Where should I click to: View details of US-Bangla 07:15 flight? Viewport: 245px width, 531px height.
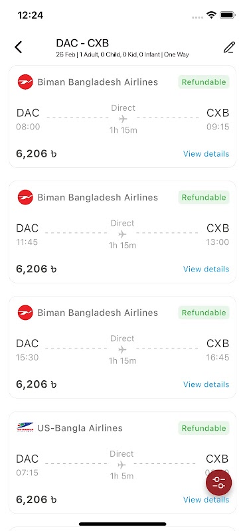coord(206,500)
